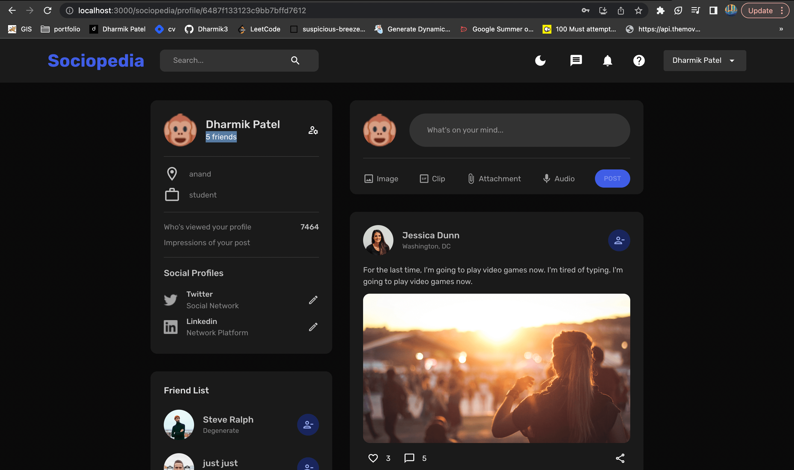Viewport: 794px width, 470px height.
Task: Click the browser Update button
Action: point(765,10)
